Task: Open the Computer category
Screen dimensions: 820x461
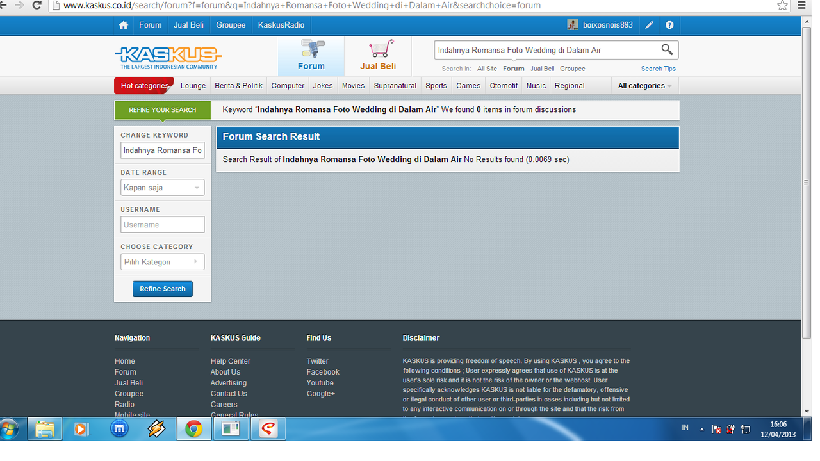Action: 288,86
